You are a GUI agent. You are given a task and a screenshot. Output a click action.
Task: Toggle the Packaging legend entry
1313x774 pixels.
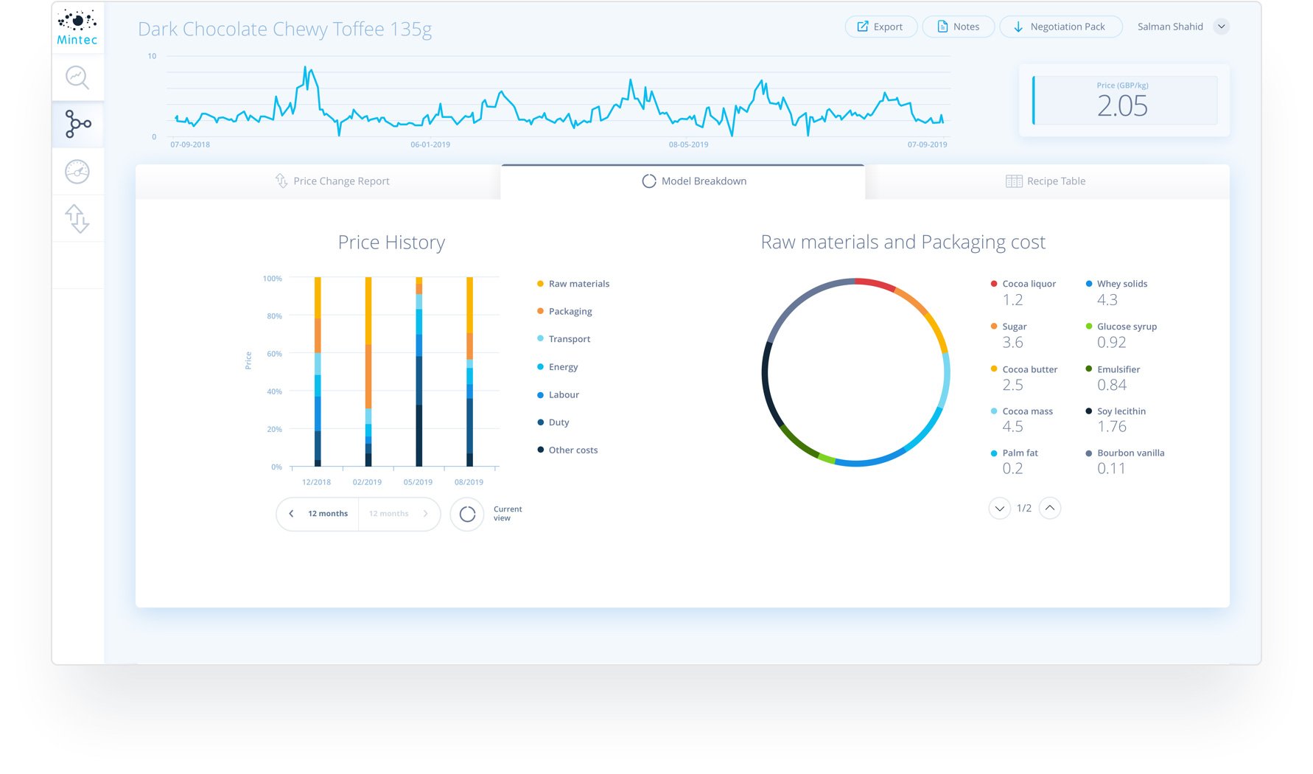coord(570,310)
